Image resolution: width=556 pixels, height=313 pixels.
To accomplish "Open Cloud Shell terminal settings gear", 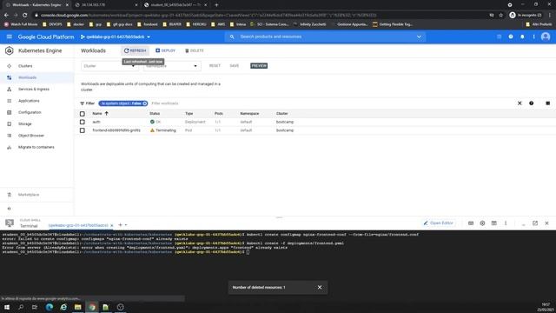I will (x=482, y=223).
